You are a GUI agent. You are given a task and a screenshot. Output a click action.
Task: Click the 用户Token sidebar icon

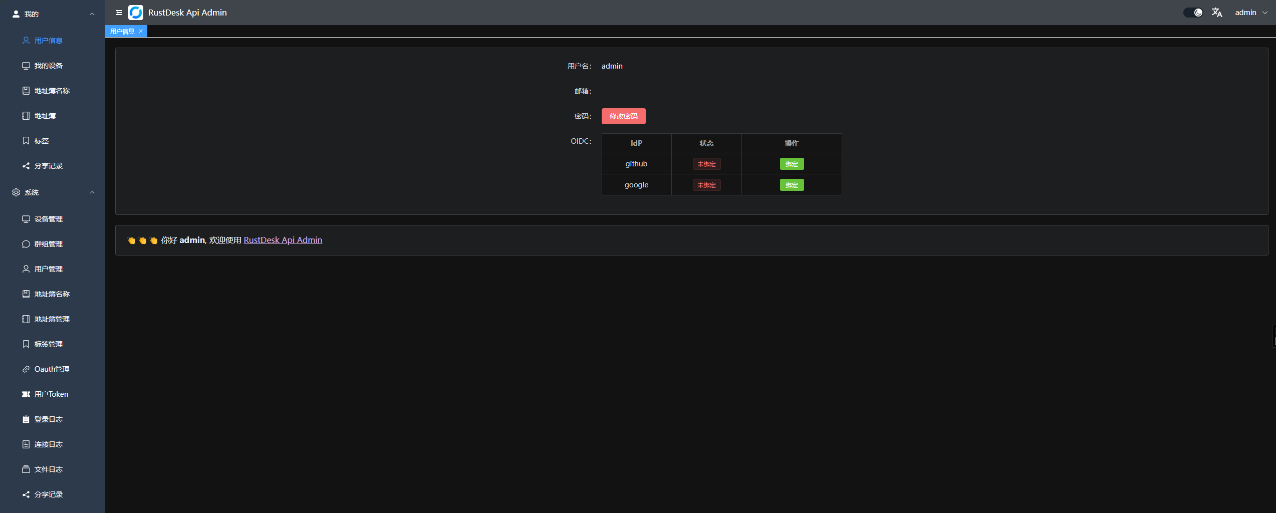26,394
